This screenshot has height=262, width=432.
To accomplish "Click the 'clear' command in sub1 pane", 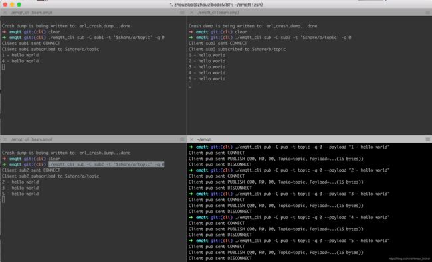I will pyautogui.click(x=54, y=32).
